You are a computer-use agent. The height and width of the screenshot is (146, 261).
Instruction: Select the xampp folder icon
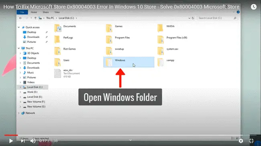tap(161, 62)
